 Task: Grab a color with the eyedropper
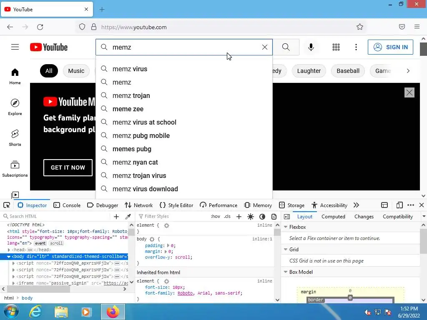click(128, 216)
